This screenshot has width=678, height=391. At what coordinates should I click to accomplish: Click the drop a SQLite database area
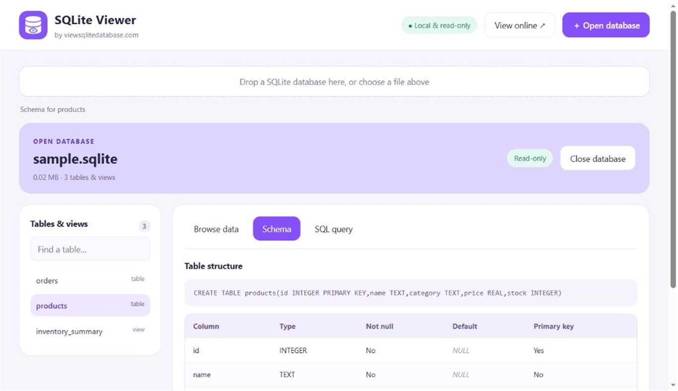pyautogui.click(x=334, y=82)
